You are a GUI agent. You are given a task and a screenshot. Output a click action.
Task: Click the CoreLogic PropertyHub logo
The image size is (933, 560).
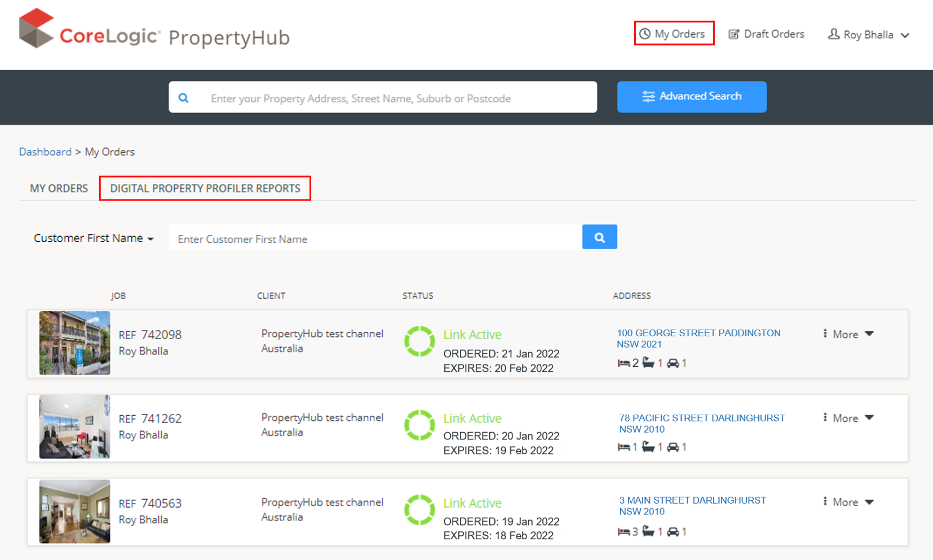click(x=154, y=29)
